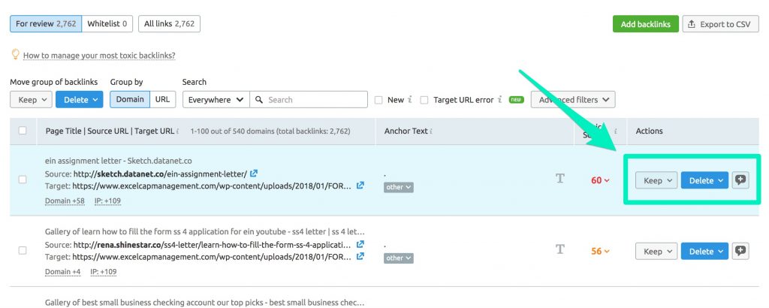Open sketch.datanet.co source URL
Viewport: 769px width, 308px height.
[160, 174]
